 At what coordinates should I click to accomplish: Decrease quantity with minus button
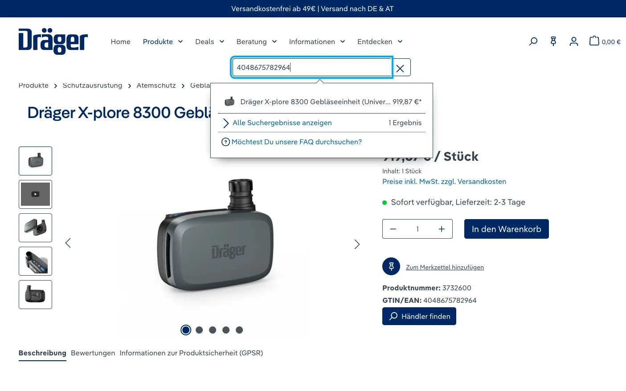coord(393,229)
